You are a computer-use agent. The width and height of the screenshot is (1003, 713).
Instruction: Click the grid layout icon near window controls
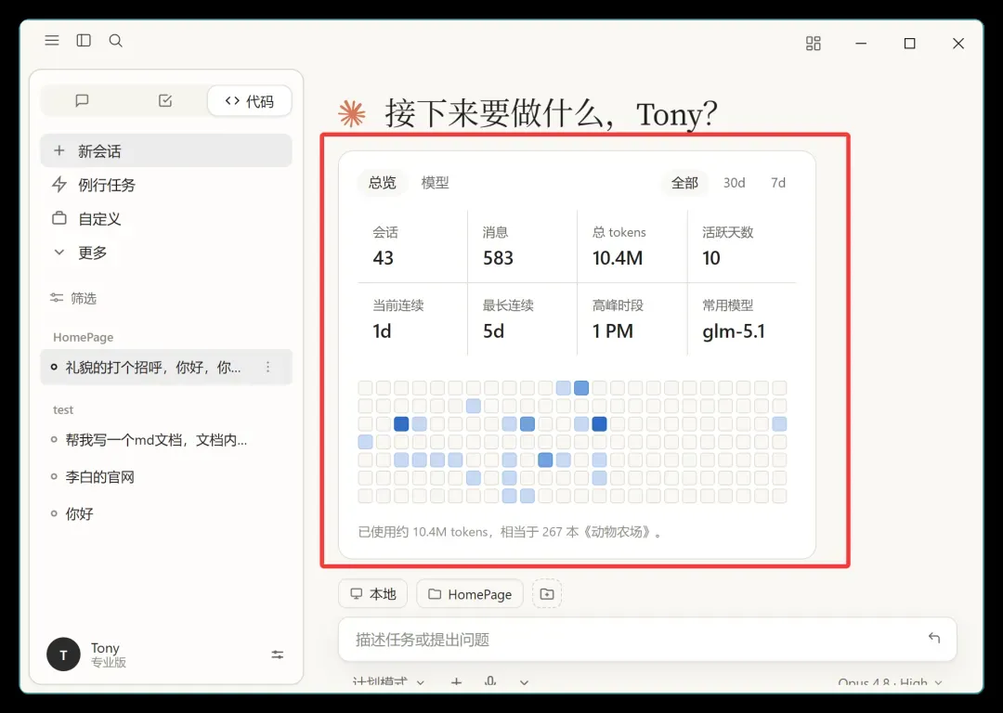[813, 44]
